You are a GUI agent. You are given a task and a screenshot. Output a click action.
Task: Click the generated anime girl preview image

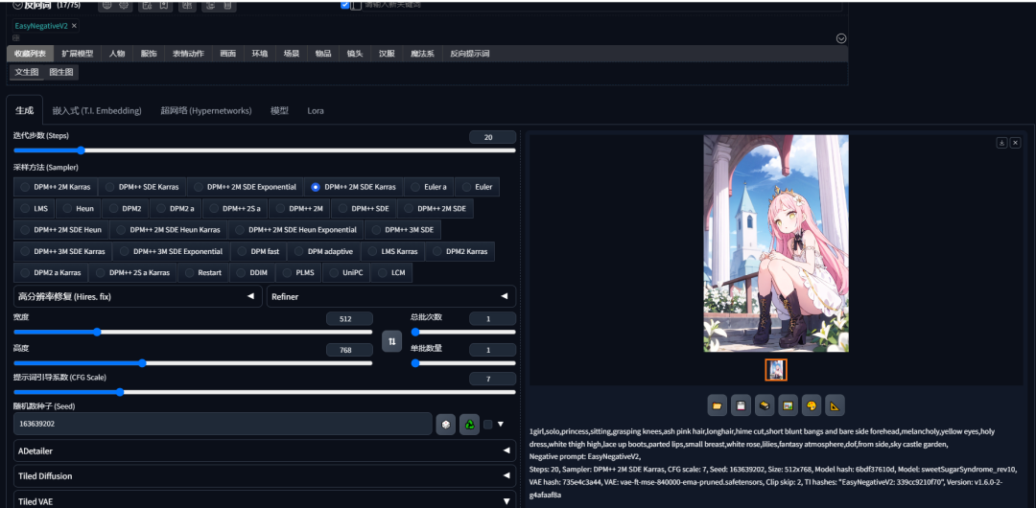click(x=776, y=243)
